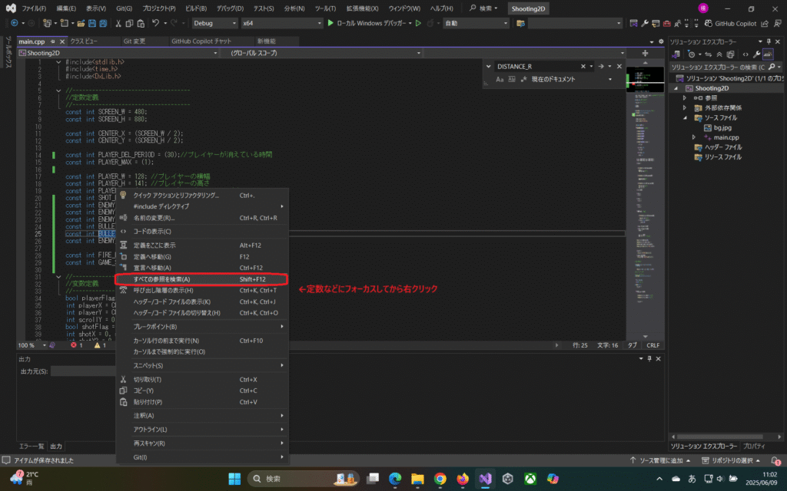Click the Save (floppy disk) toolbar icon
Screen dimensions: 787x491
92,23
